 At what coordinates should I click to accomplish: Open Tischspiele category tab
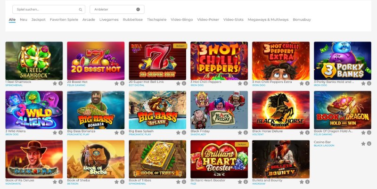(157, 20)
